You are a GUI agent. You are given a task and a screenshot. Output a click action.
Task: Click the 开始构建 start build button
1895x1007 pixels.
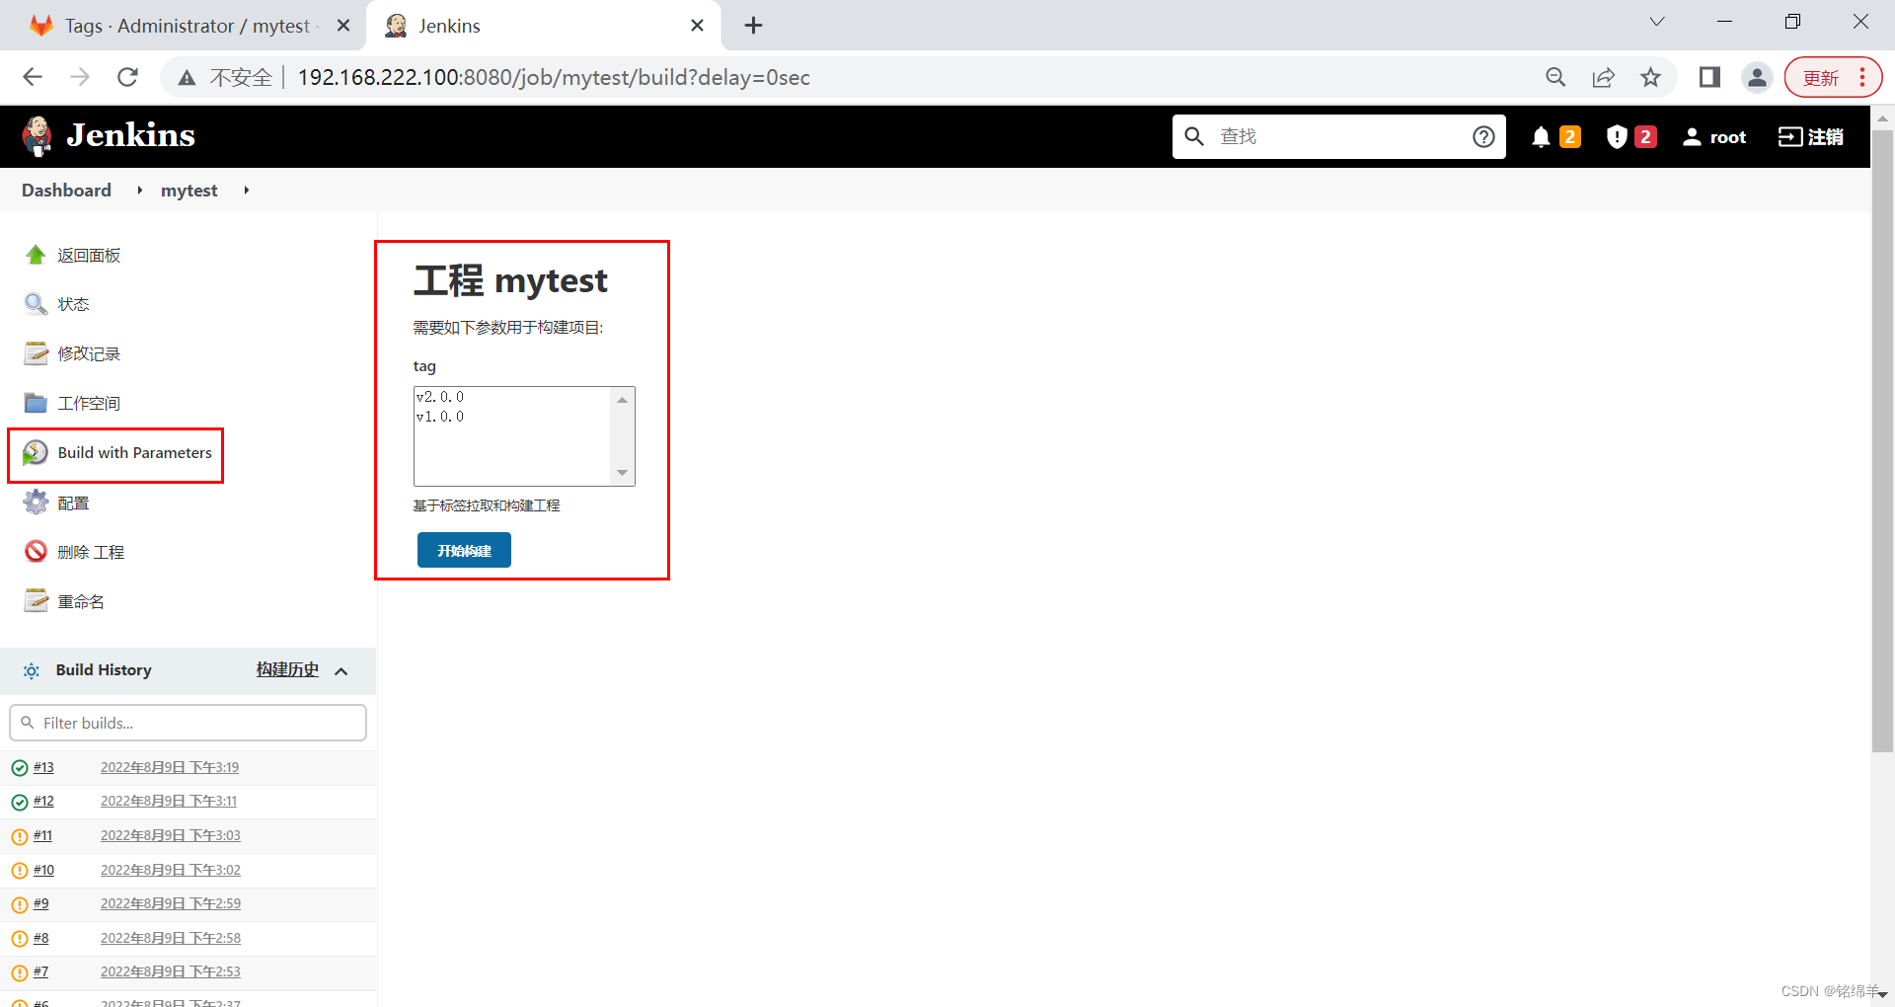(x=464, y=550)
